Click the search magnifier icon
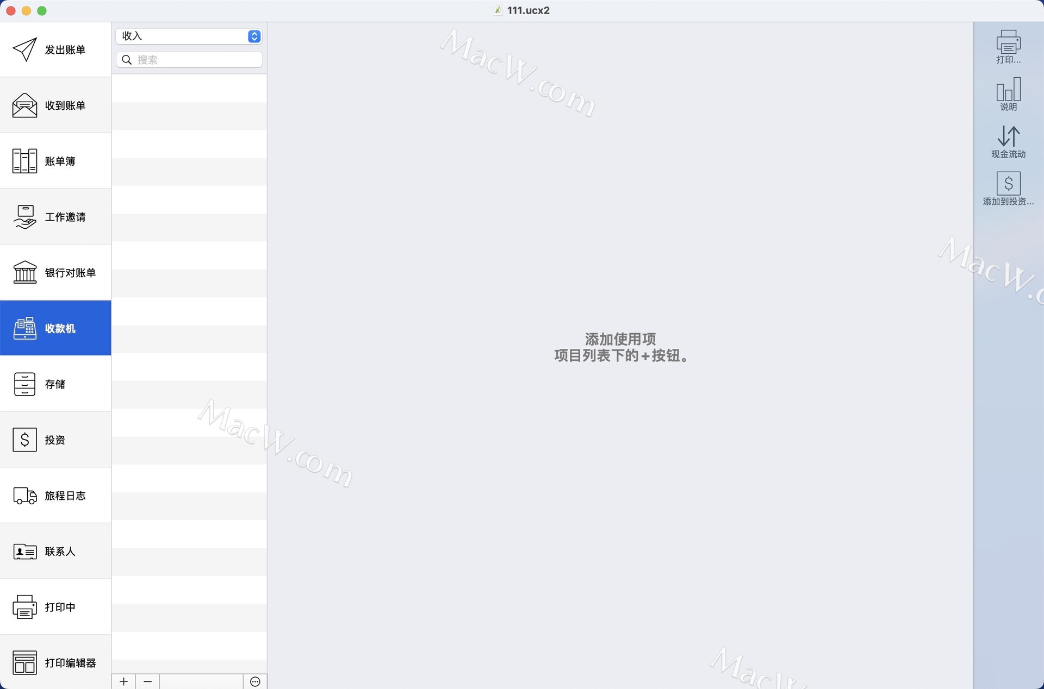The width and height of the screenshot is (1044, 689). tap(127, 60)
